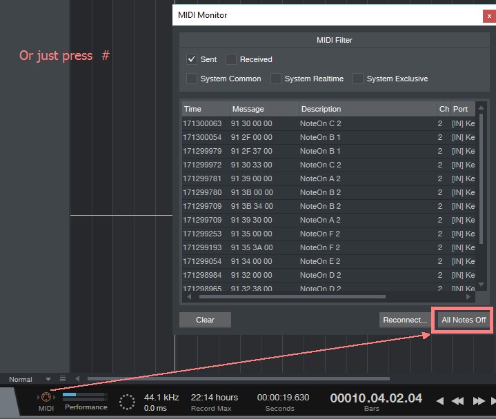Click the MIDI Filter section header

[x=334, y=40]
